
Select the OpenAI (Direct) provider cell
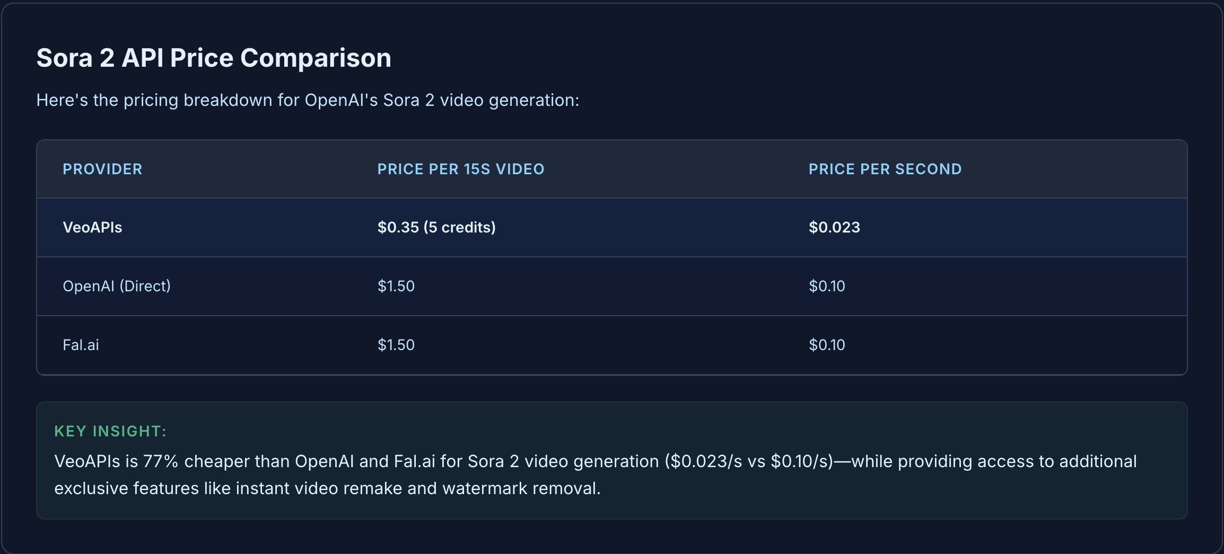coord(117,286)
